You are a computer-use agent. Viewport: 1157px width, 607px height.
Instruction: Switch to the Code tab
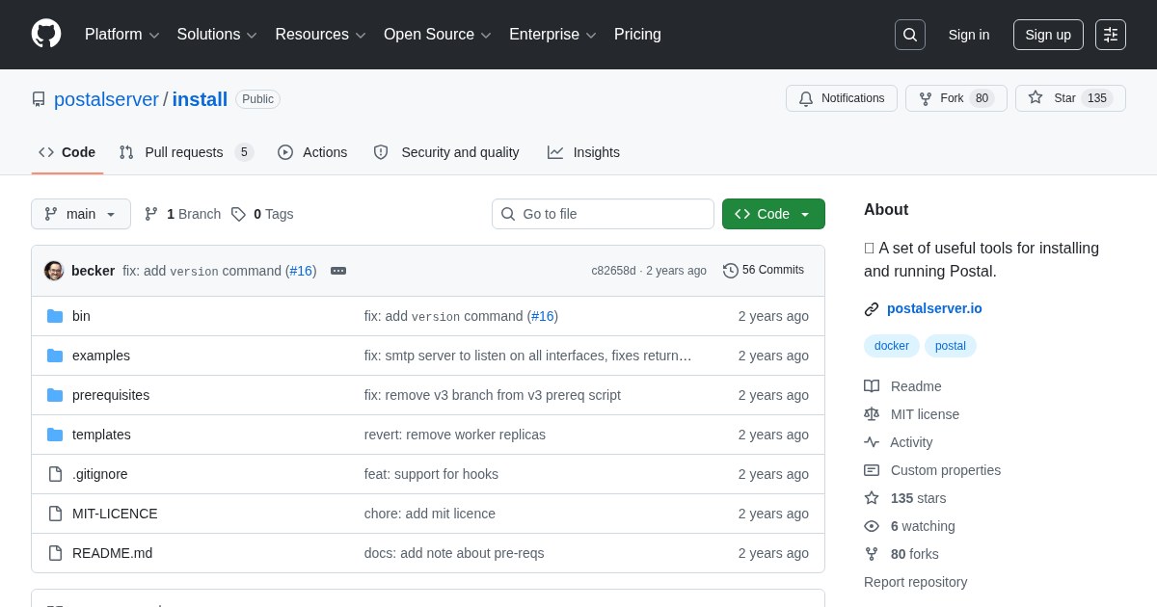pos(67,152)
